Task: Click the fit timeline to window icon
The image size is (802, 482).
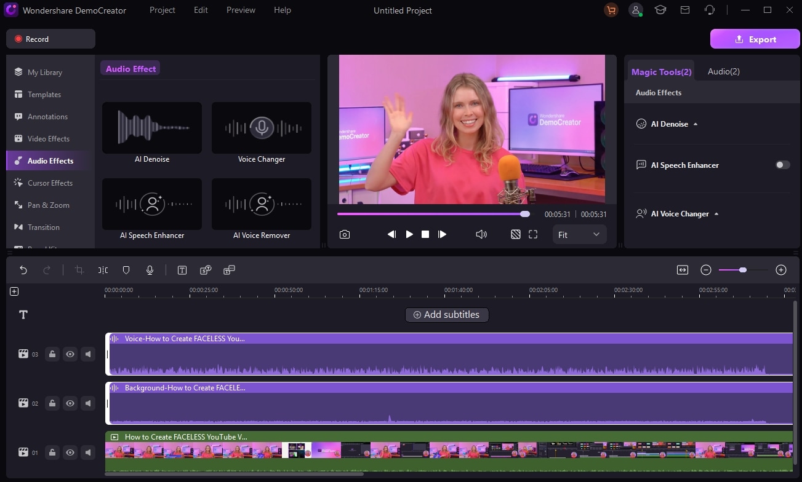Action: [x=683, y=270]
